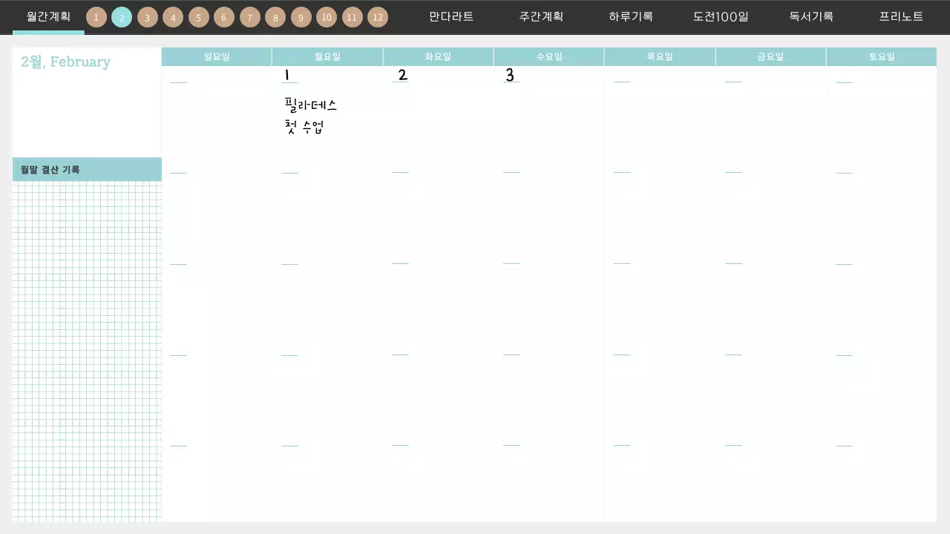Go to month 5 circle icon

pos(198,17)
